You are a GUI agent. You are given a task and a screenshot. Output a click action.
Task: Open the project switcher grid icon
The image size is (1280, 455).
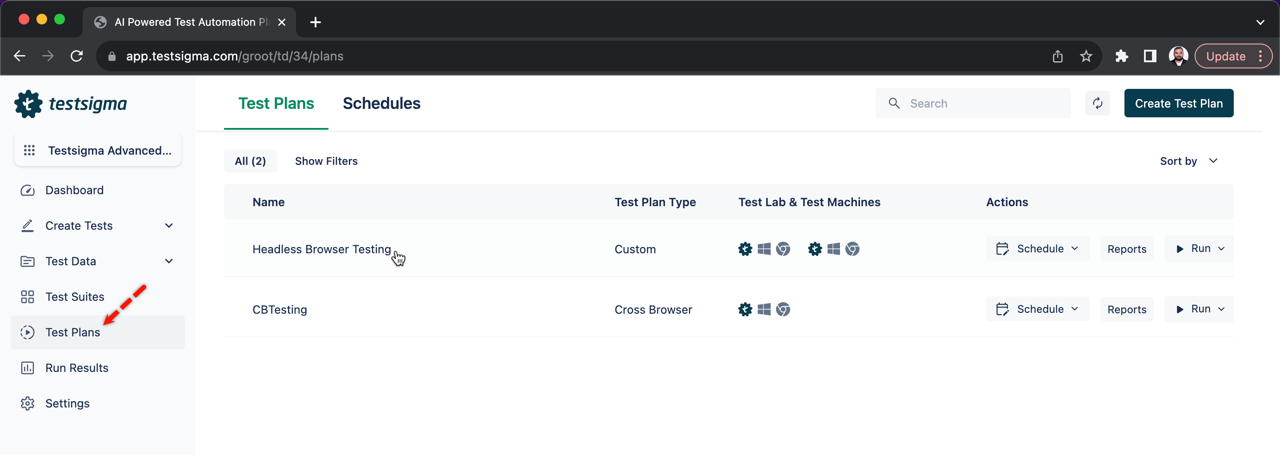point(29,150)
